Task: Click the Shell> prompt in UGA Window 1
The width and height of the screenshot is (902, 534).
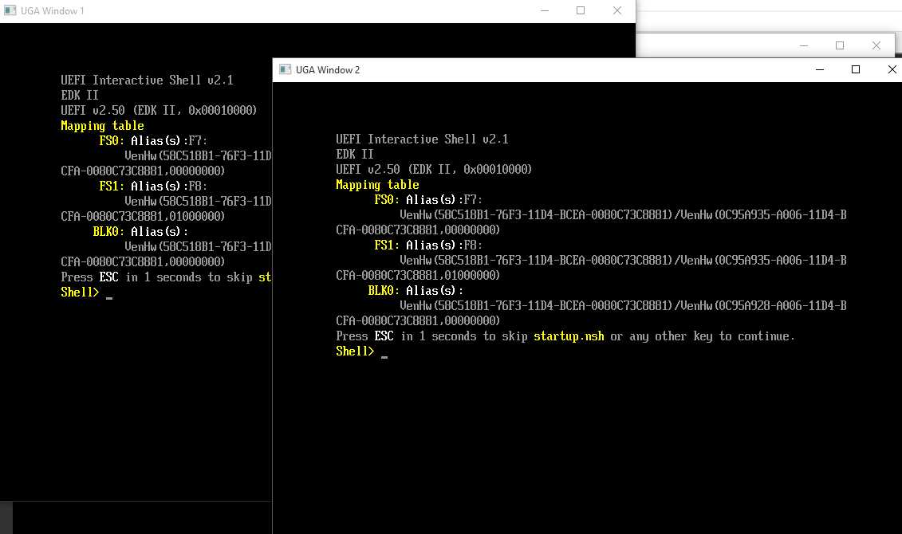Action: [80, 292]
